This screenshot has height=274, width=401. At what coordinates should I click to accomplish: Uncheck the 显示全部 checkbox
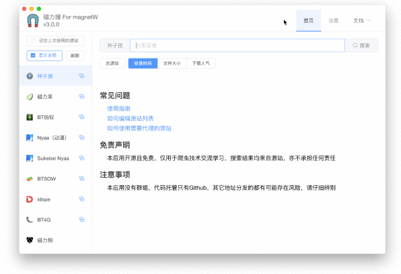click(x=33, y=55)
